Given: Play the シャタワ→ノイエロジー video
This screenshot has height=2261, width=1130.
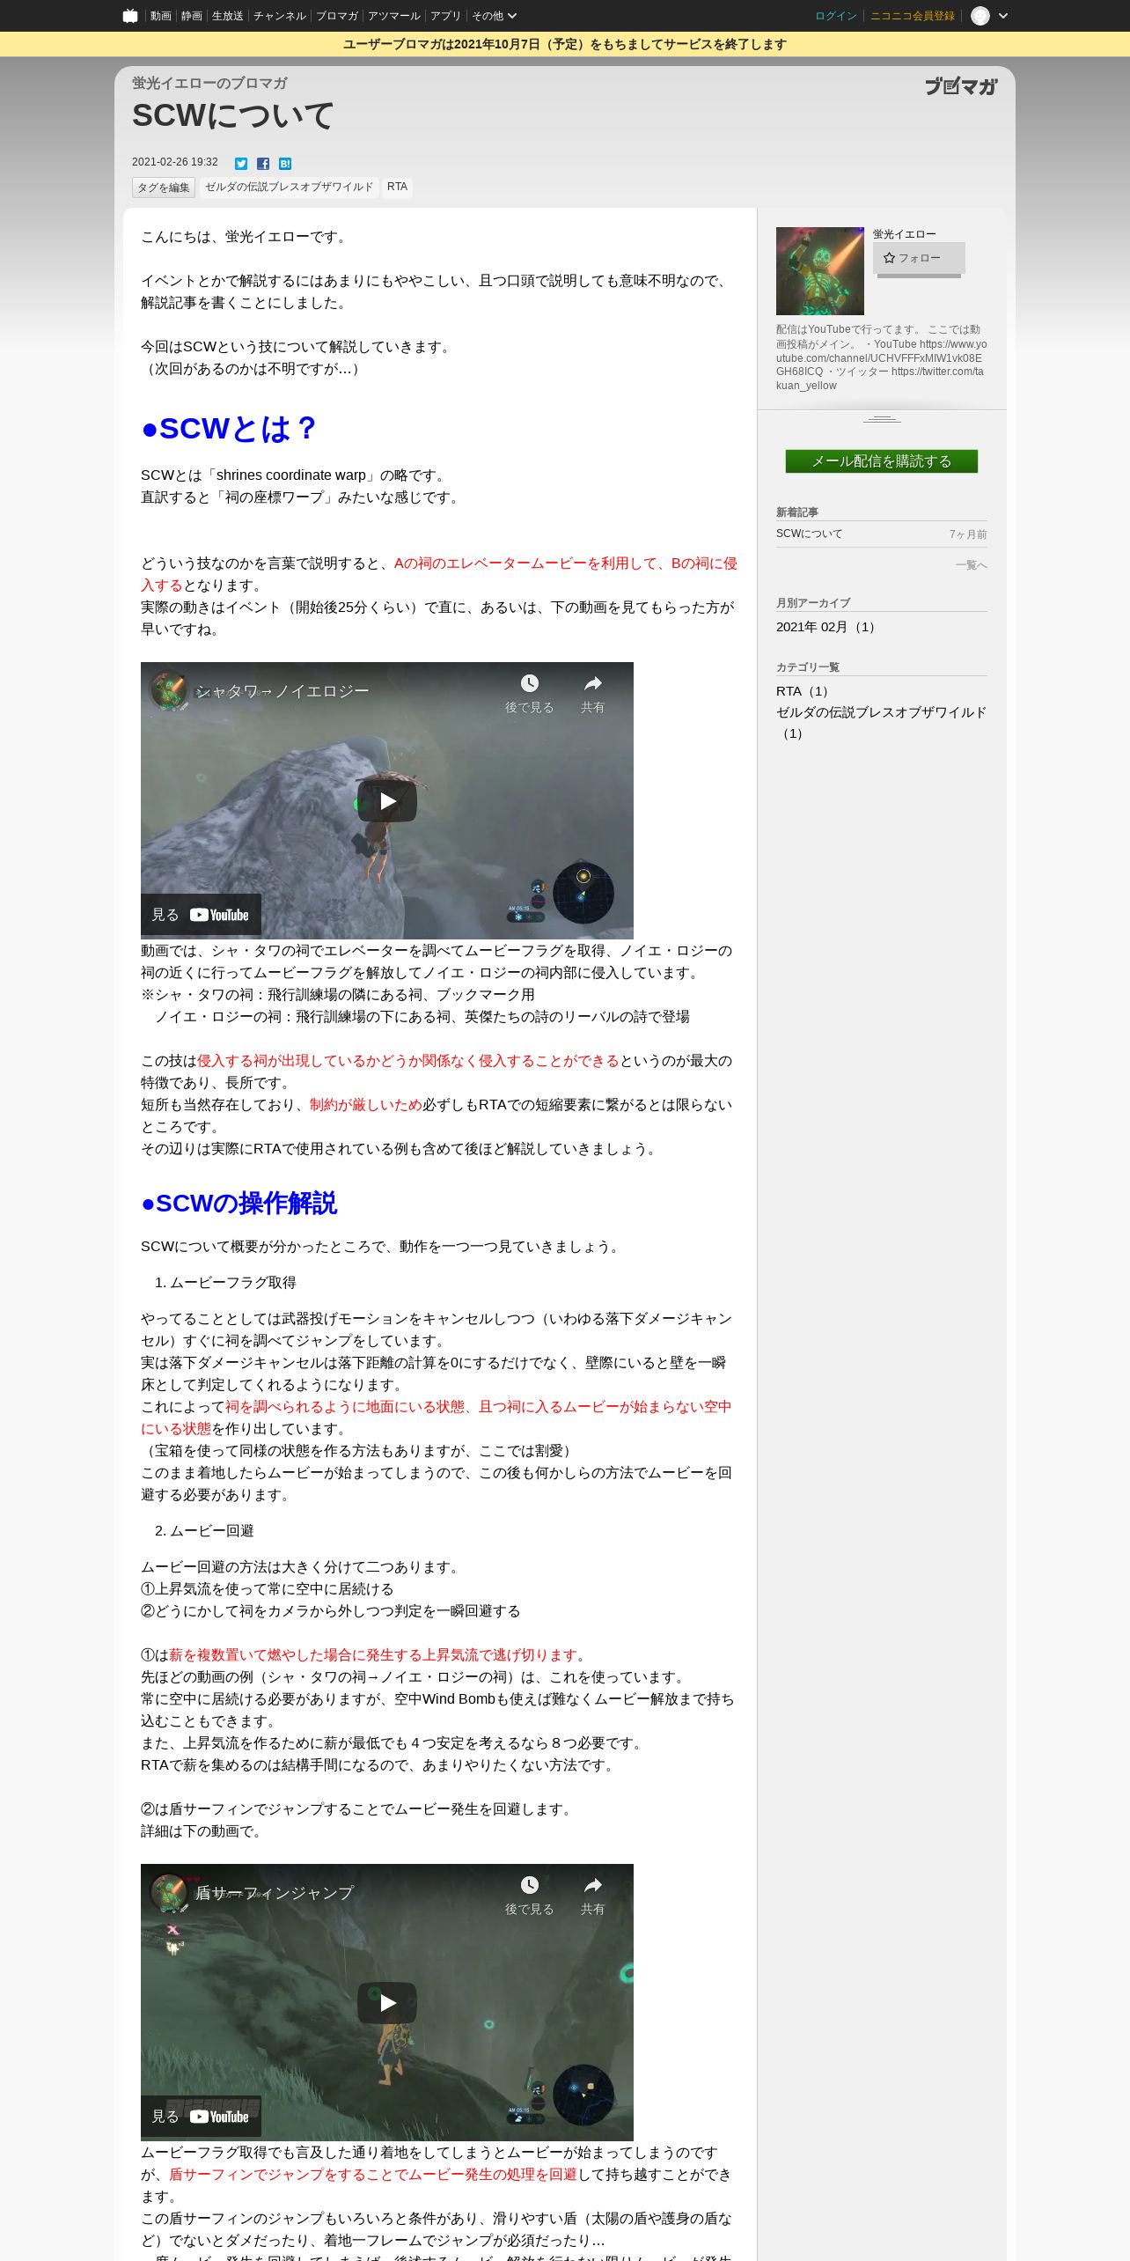Looking at the screenshot, I should pos(387,800).
